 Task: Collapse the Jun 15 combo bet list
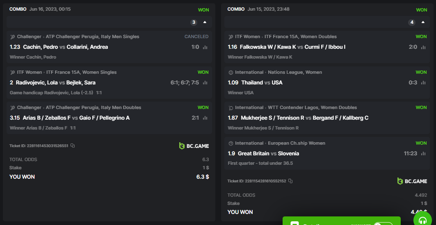coord(423,22)
